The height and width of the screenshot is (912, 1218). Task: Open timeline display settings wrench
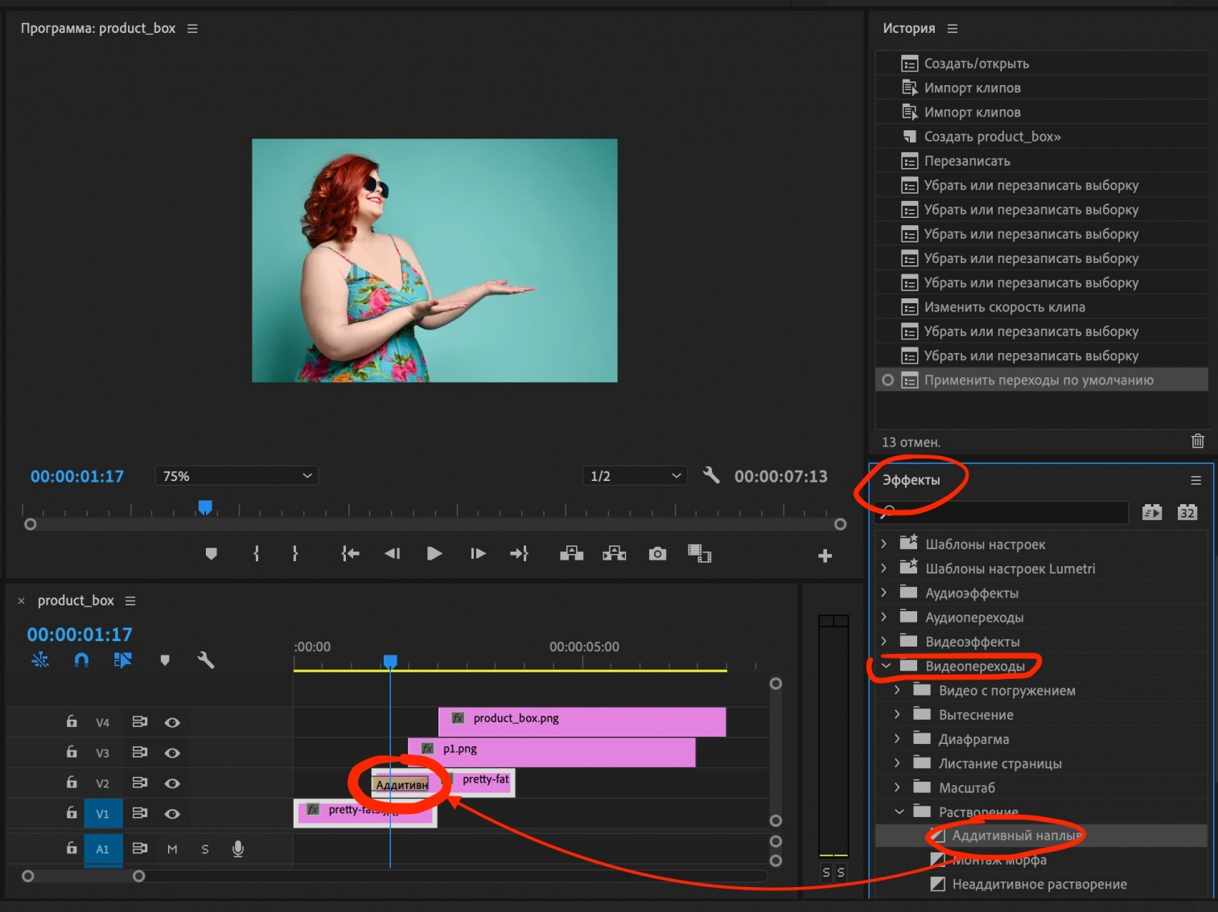206,660
